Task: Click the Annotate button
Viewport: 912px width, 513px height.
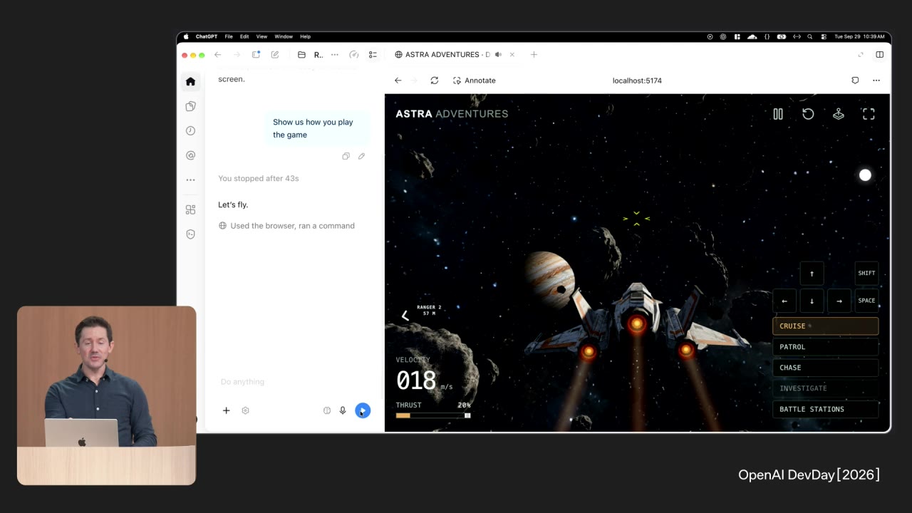Action: tap(475, 81)
